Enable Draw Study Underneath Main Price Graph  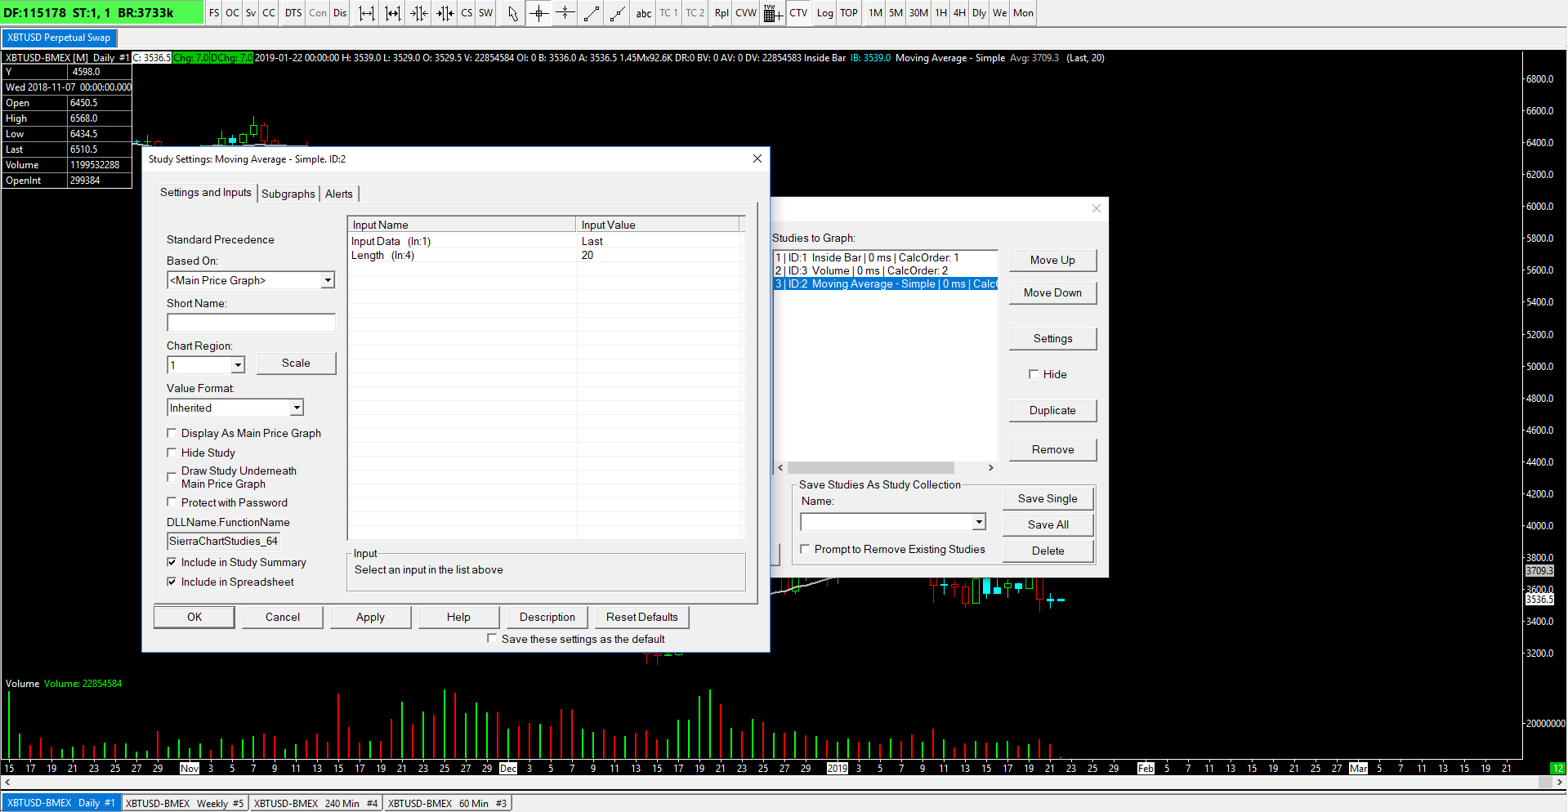[x=172, y=476]
